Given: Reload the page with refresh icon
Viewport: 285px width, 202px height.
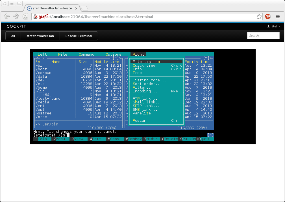Looking at the screenshot, I should pyautogui.click(x=25, y=16).
